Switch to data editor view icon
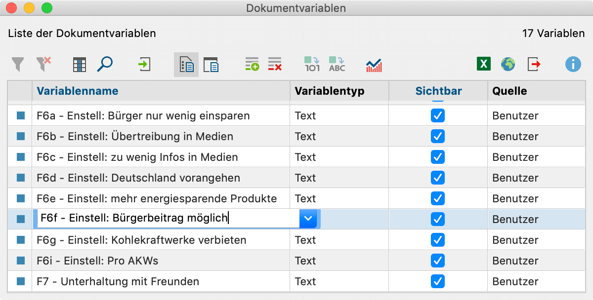Screen dimensions: 593x300 [x=212, y=65]
